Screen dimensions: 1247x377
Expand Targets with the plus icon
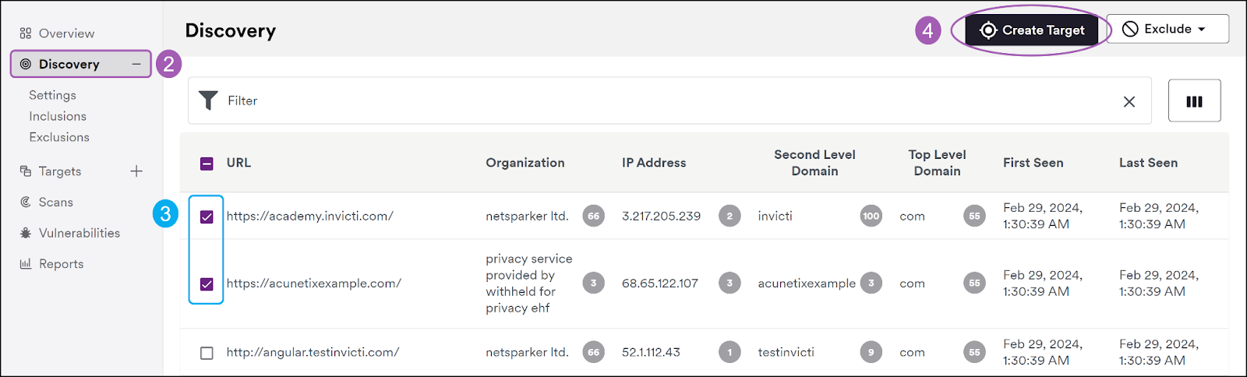pyautogui.click(x=136, y=171)
